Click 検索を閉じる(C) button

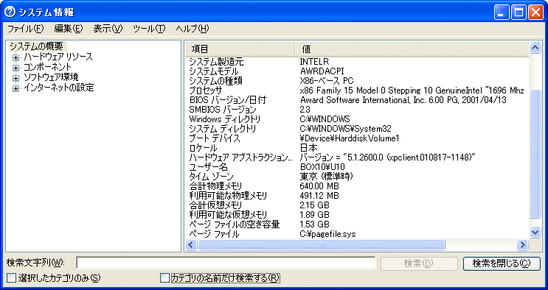(502, 264)
